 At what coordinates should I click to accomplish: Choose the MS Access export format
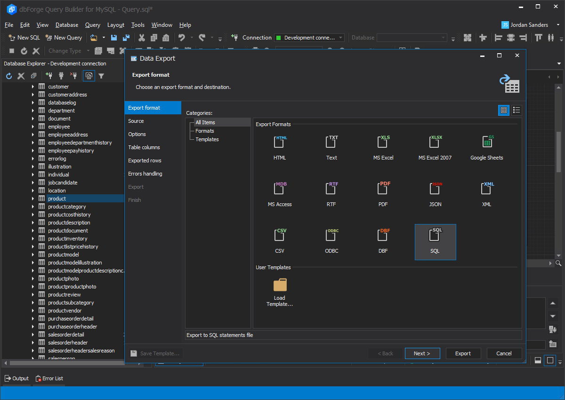280,189
